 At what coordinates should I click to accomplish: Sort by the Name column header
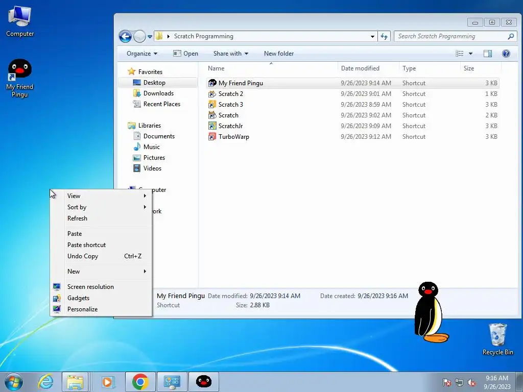[x=271, y=68]
